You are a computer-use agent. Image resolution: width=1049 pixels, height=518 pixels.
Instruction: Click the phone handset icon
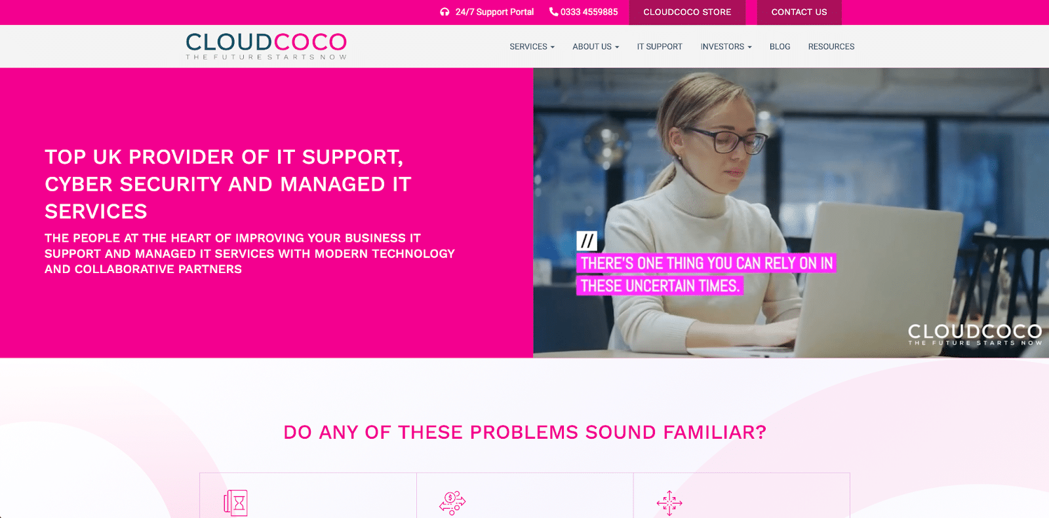[x=553, y=12]
